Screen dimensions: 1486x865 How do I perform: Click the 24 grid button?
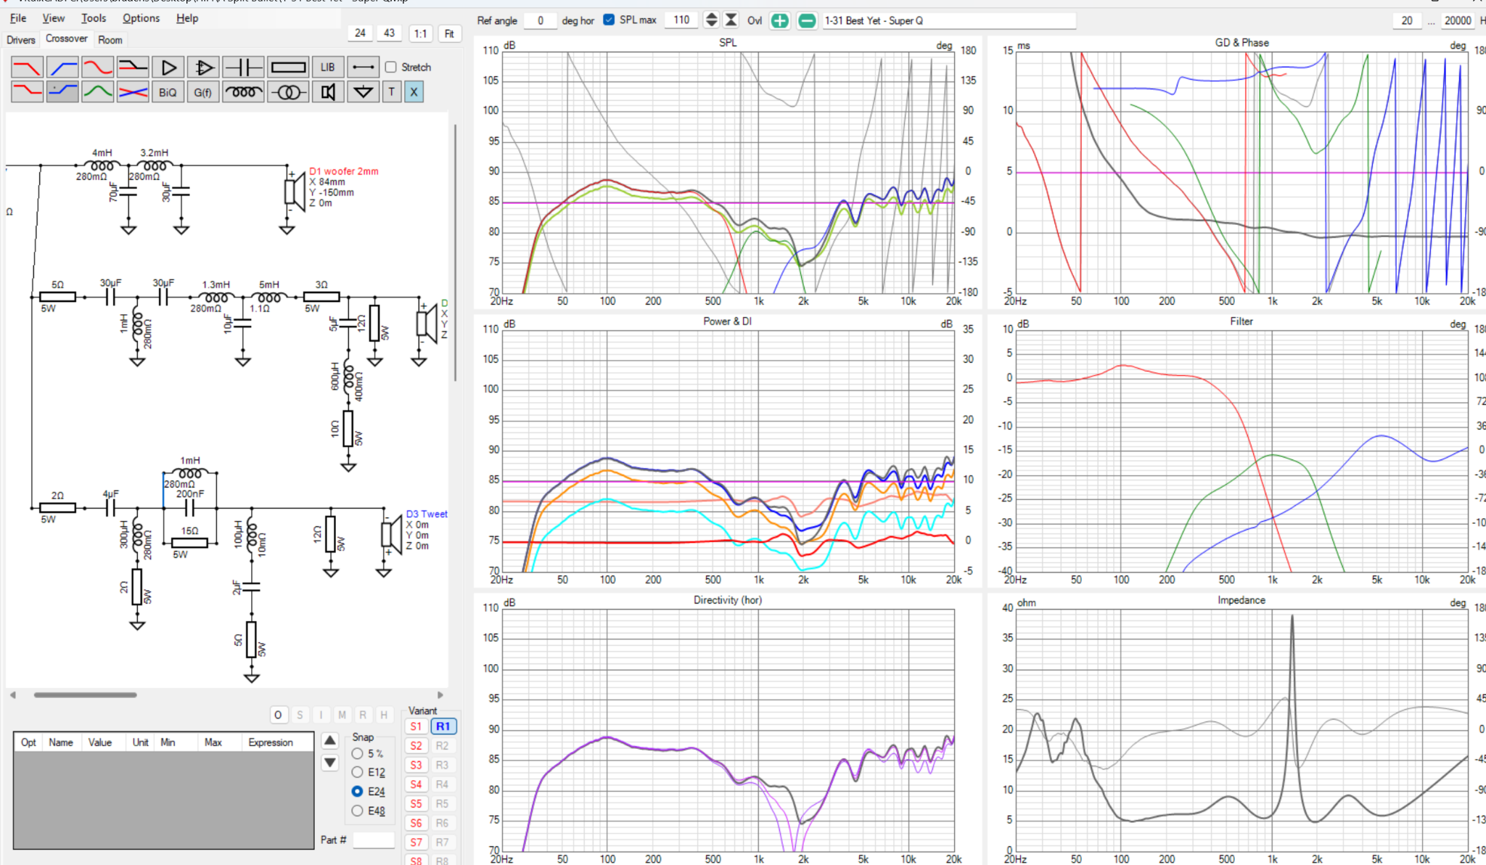360,33
